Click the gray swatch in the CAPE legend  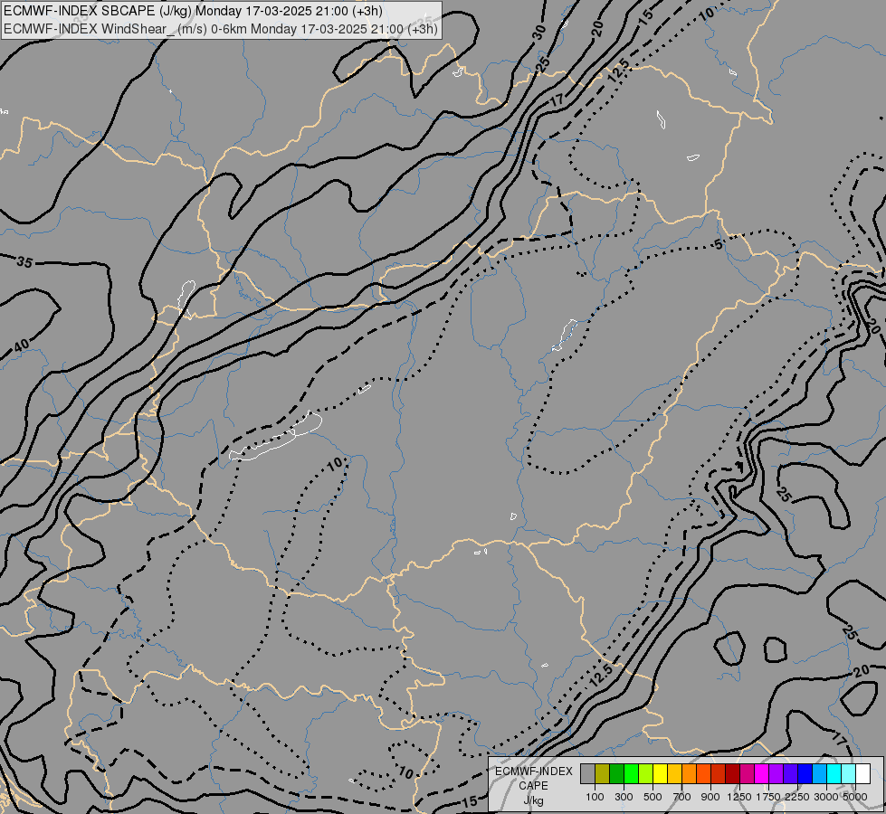587,773
